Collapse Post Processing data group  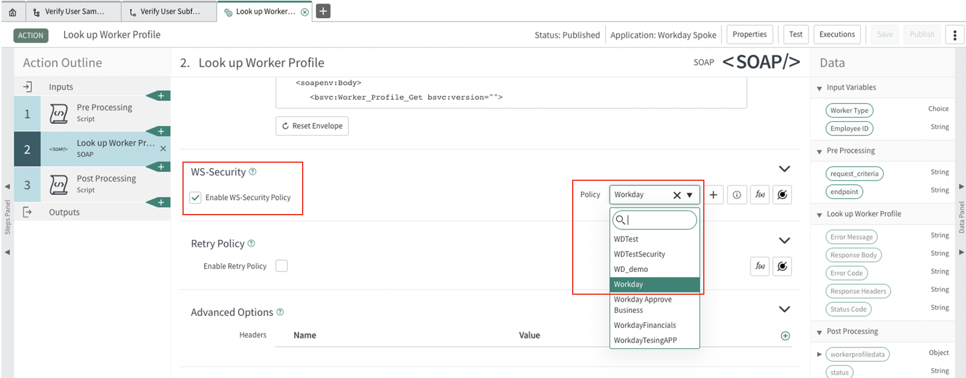[819, 333]
